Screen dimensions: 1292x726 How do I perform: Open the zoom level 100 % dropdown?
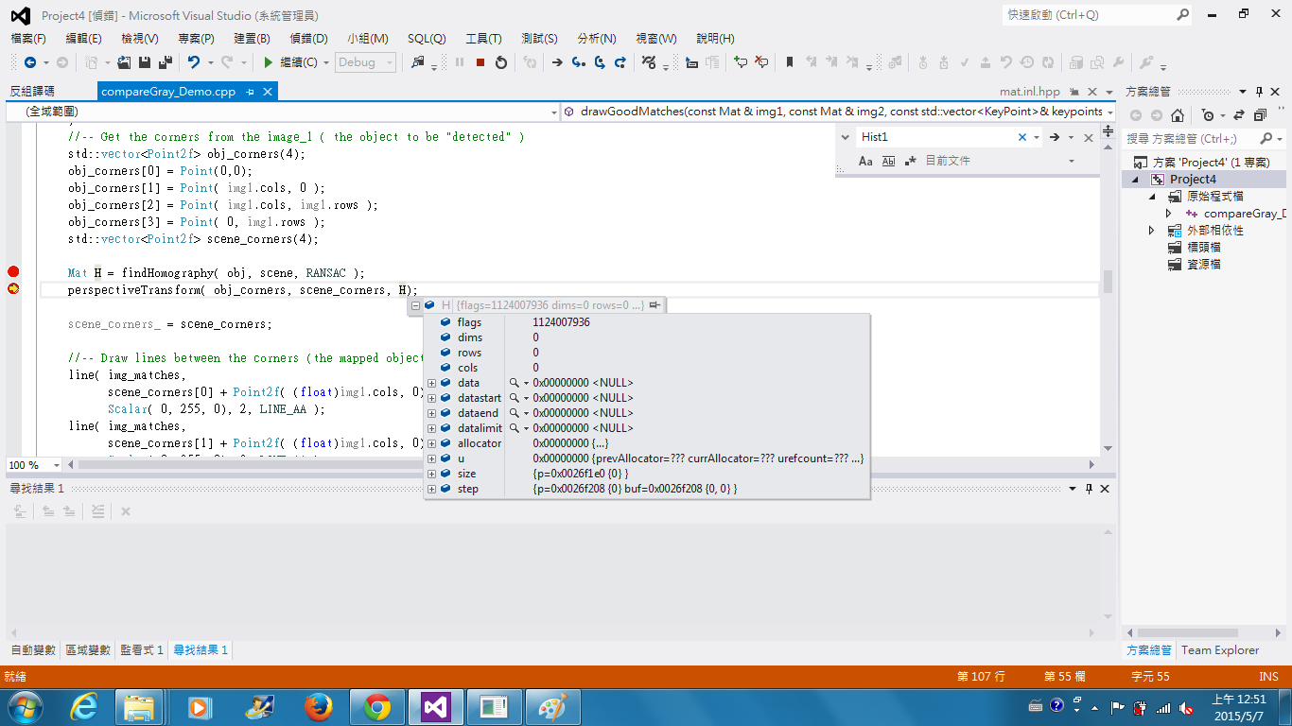click(x=56, y=465)
